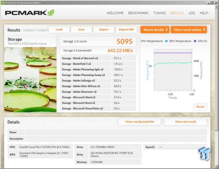Select the Microsoft Excel v2 row

pos(98,103)
